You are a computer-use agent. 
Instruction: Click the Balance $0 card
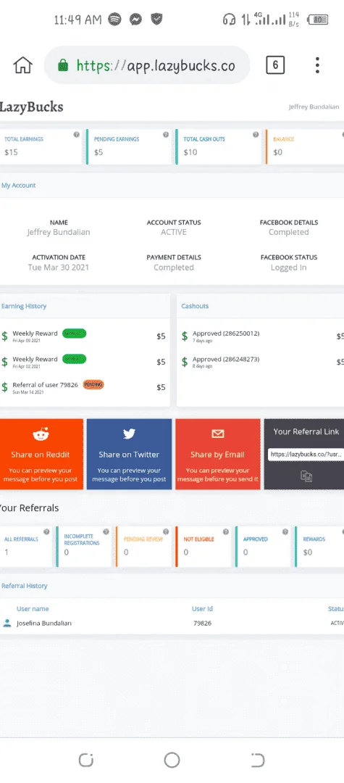click(305, 146)
